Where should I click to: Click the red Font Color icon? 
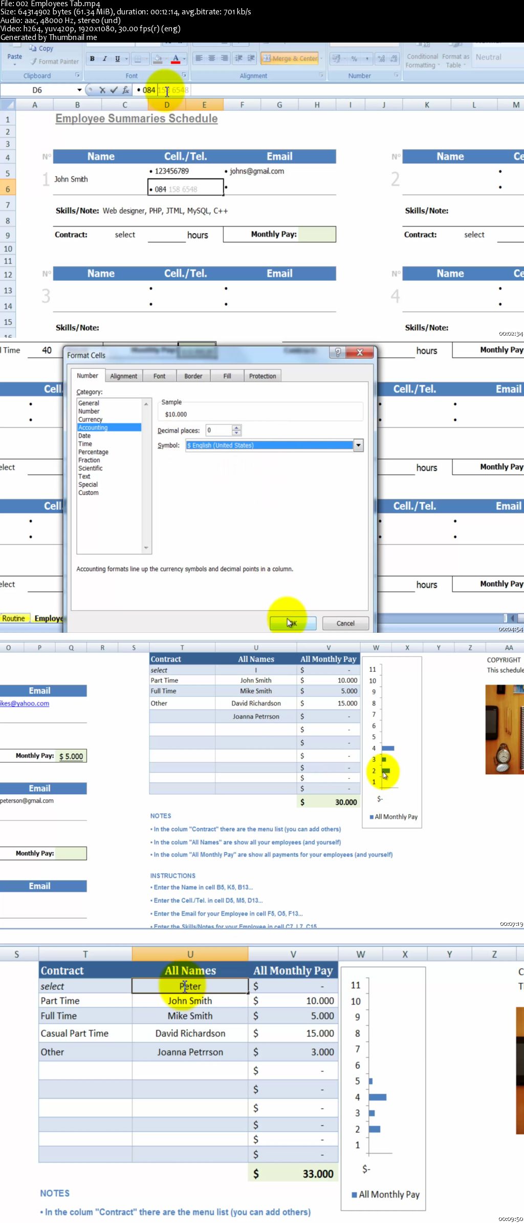tap(176, 58)
